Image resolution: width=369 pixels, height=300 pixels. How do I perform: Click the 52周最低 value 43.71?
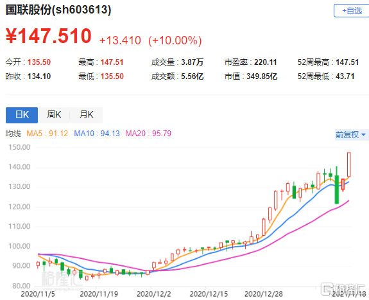[345, 76]
